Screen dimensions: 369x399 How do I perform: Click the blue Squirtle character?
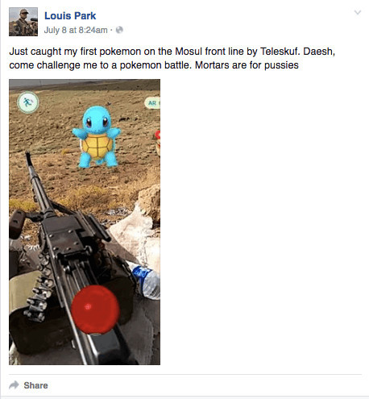pos(96,137)
